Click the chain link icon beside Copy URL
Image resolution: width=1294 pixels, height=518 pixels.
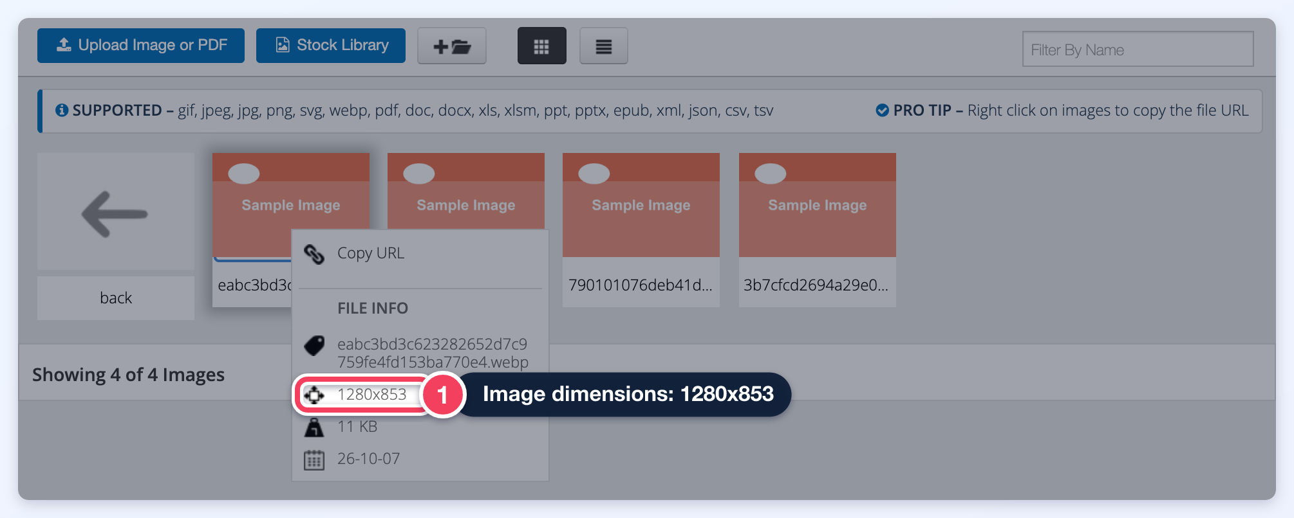pyautogui.click(x=314, y=255)
